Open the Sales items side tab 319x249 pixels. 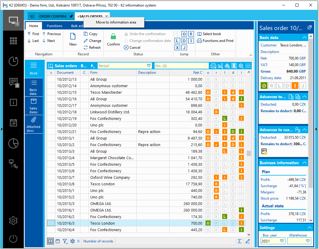[34, 106]
